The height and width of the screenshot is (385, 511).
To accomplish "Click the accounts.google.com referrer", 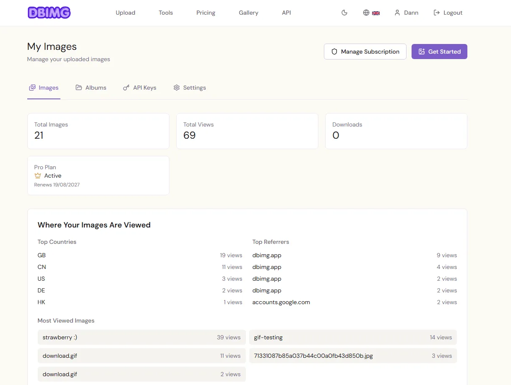I will coord(355,302).
